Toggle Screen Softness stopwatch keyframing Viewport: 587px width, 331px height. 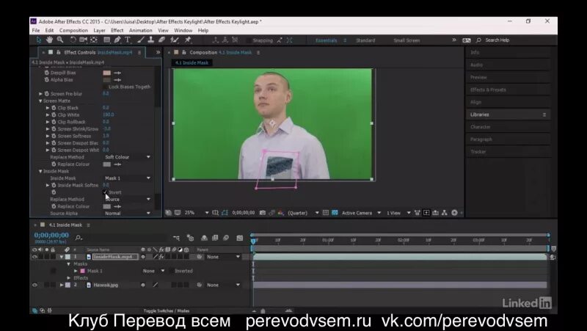(x=54, y=136)
